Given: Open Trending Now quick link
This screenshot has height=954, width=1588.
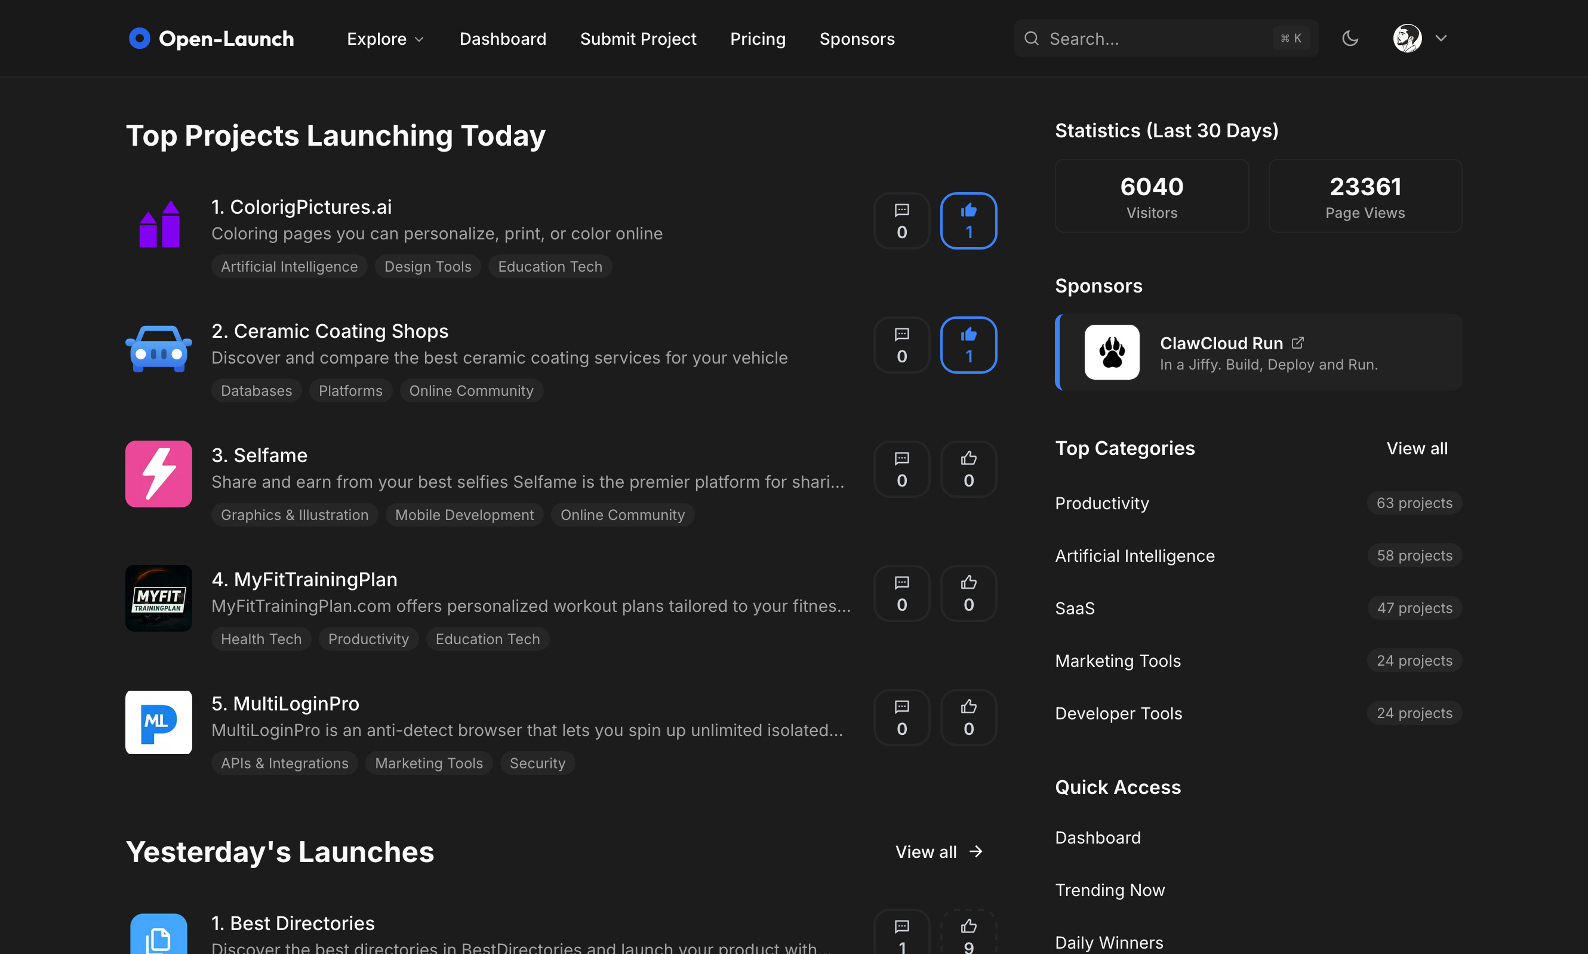Looking at the screenshot, I should [1110, 890].
